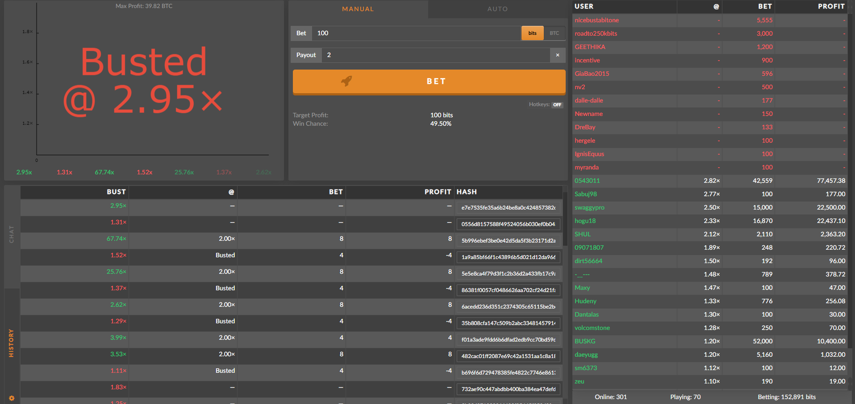The height and width of the screenshot is (404, 855).
Task: Open the 2.62x game below the graph
Action: (264, 172)
